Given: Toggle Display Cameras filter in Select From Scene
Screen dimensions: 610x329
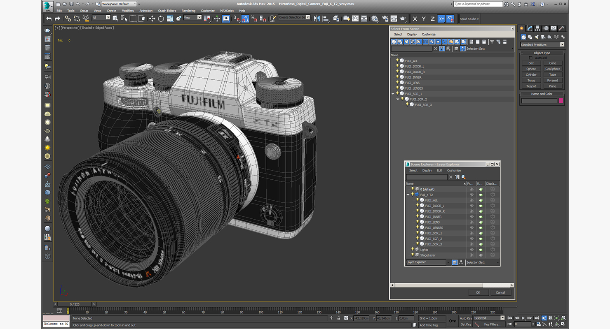Looking at the screenshot, I should 413,42.
